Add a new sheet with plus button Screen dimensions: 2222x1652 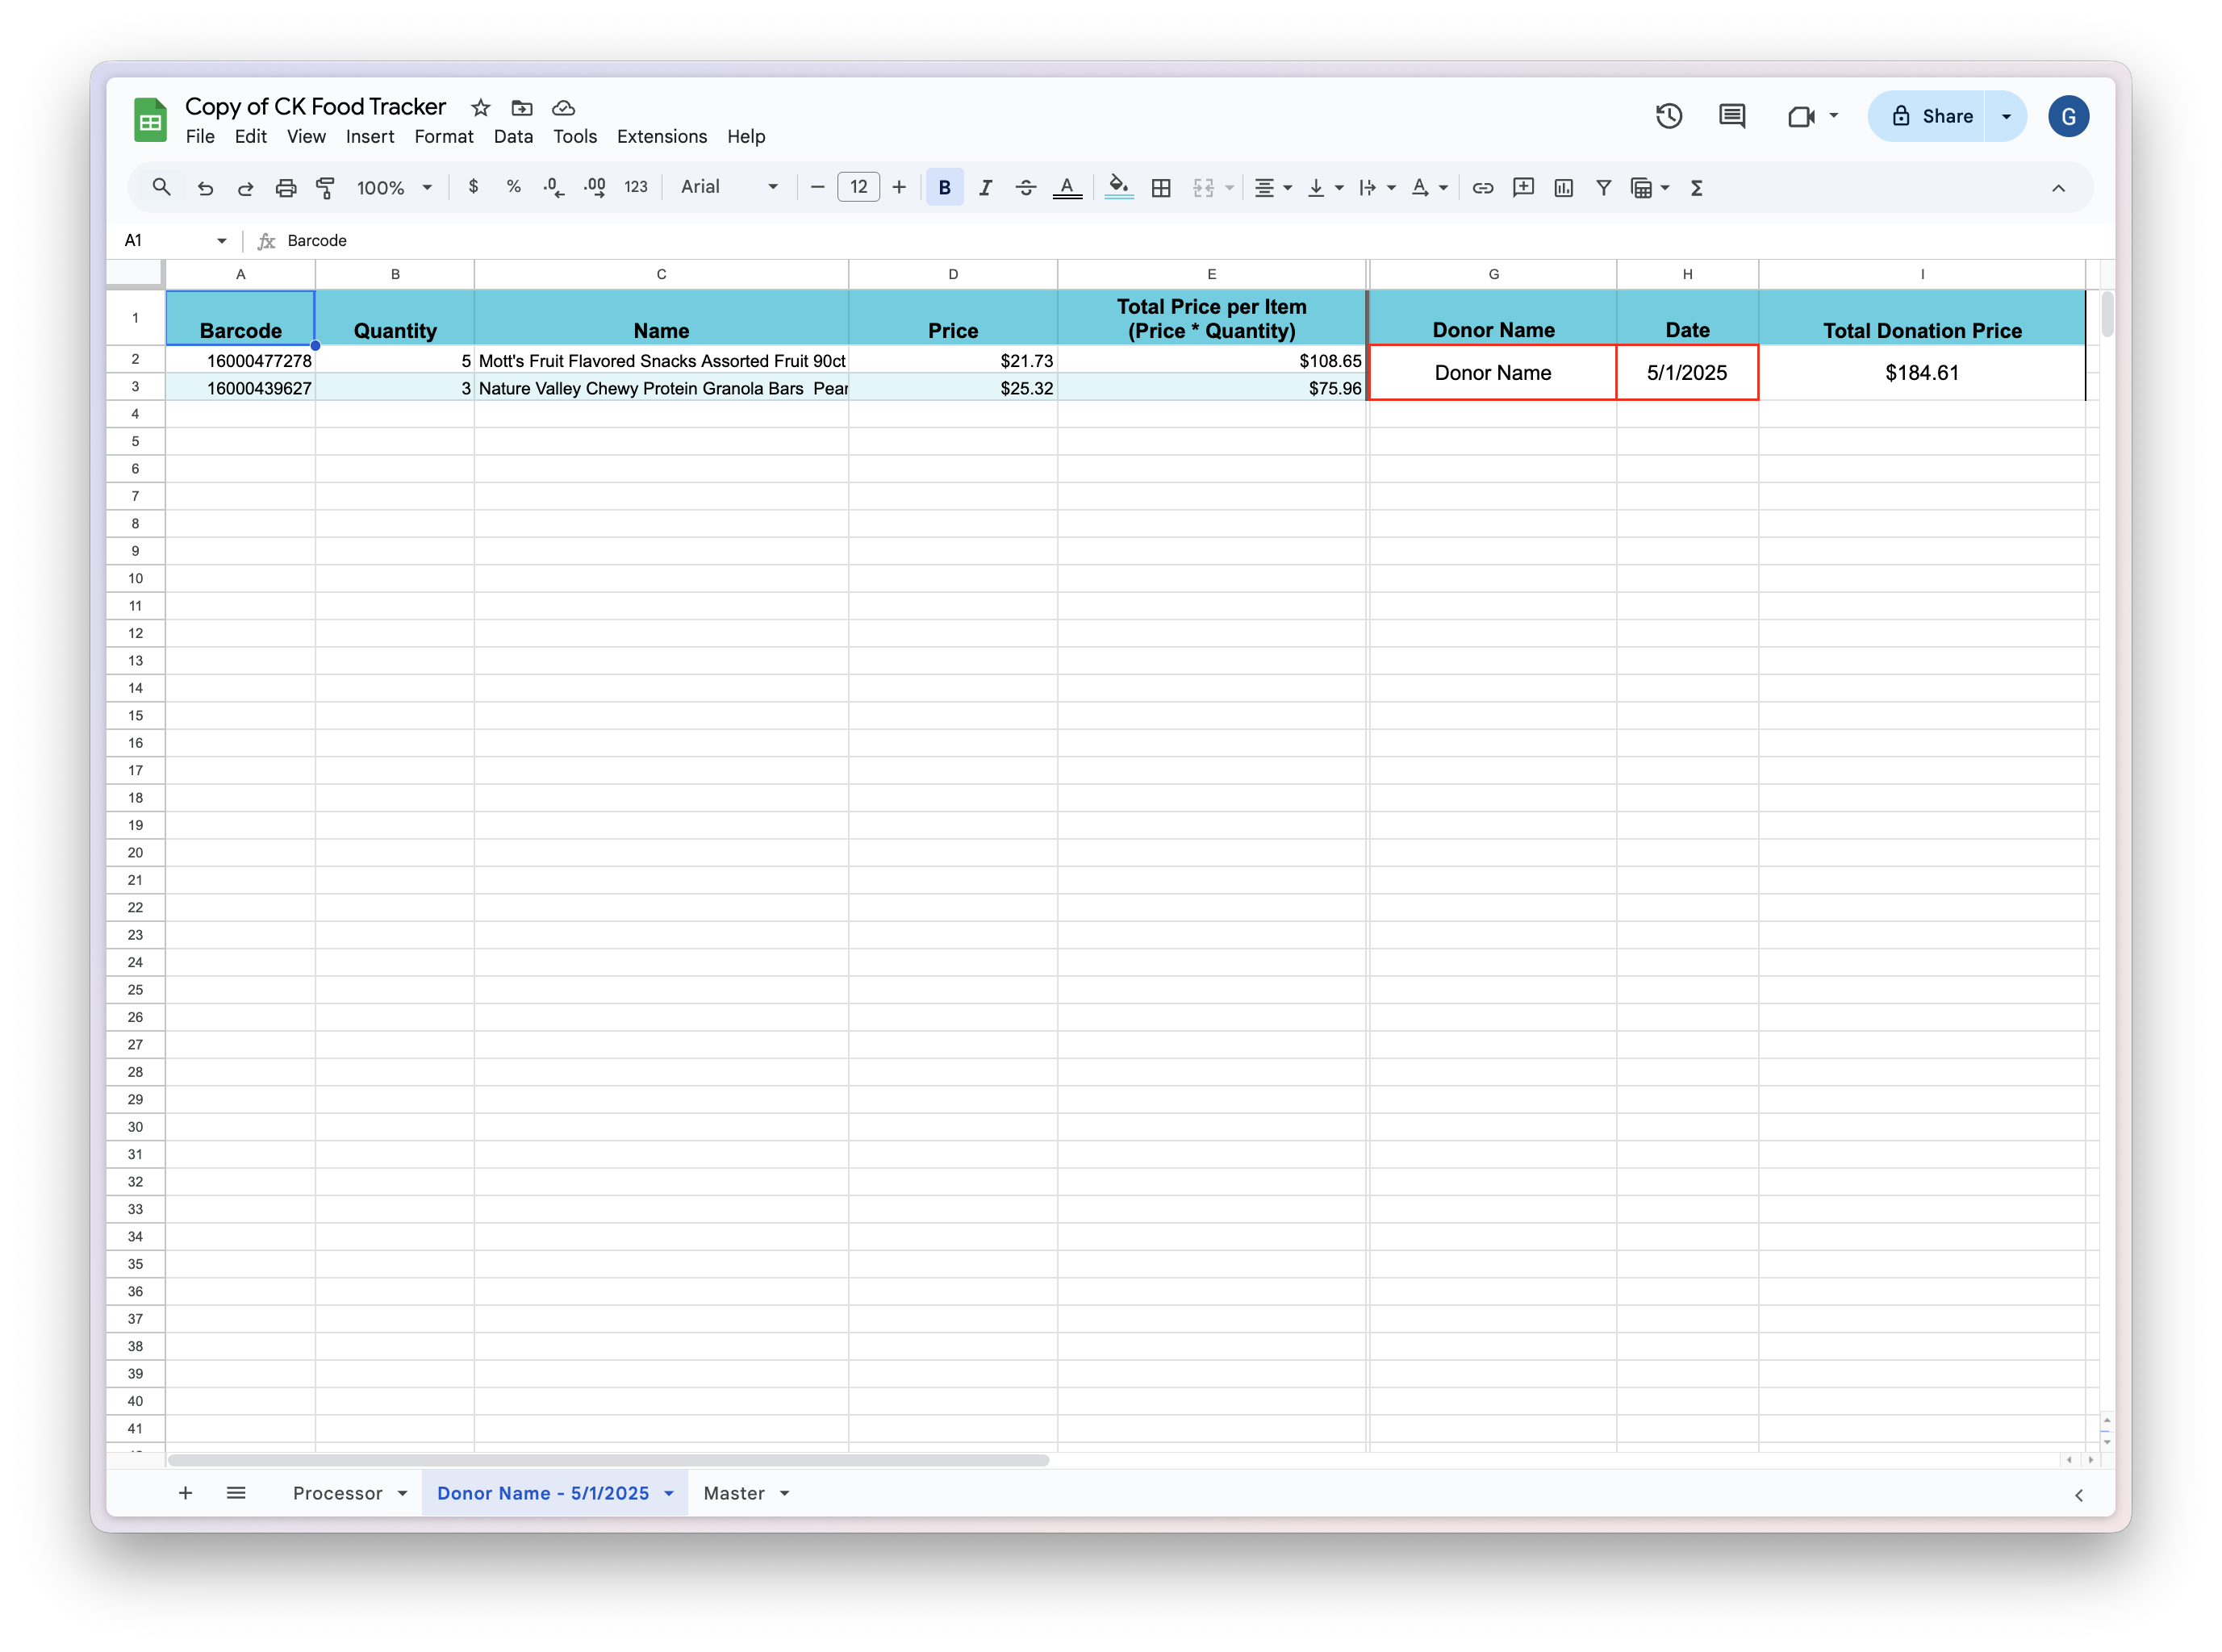pyautogui.click(x=185, y=1493)
